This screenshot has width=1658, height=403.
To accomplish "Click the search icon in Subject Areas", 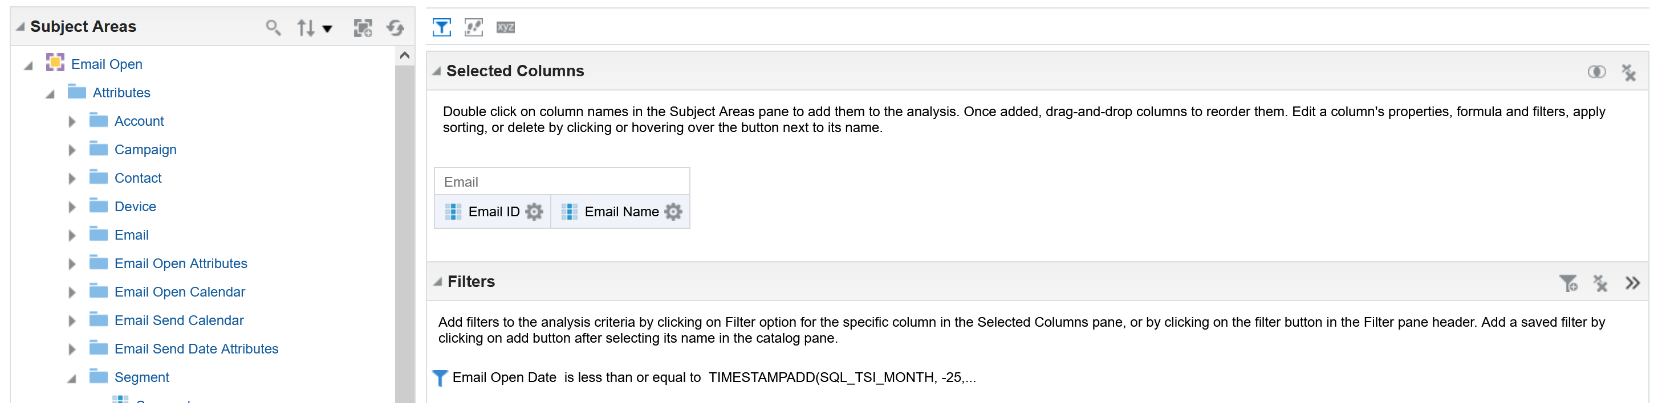I will coord(273,28).
